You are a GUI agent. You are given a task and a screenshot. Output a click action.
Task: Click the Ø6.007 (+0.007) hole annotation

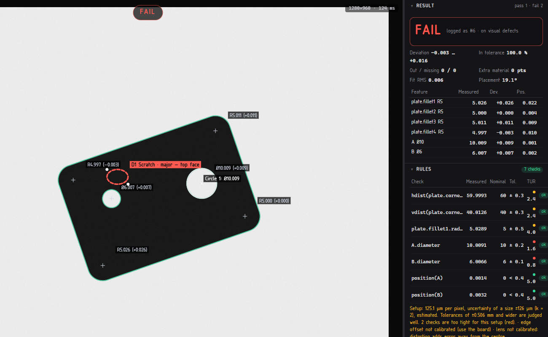click(137, 187)
